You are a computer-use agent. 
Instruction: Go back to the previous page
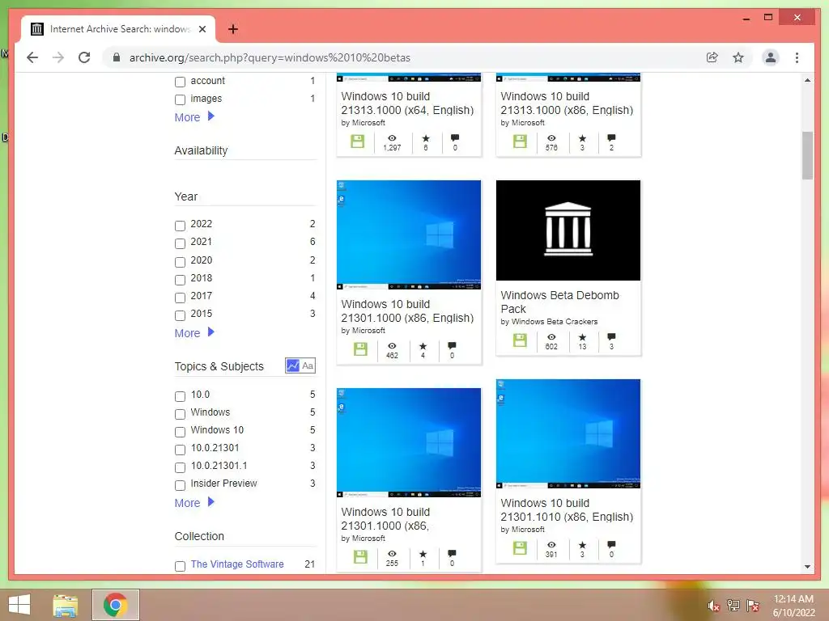(32, 57)
